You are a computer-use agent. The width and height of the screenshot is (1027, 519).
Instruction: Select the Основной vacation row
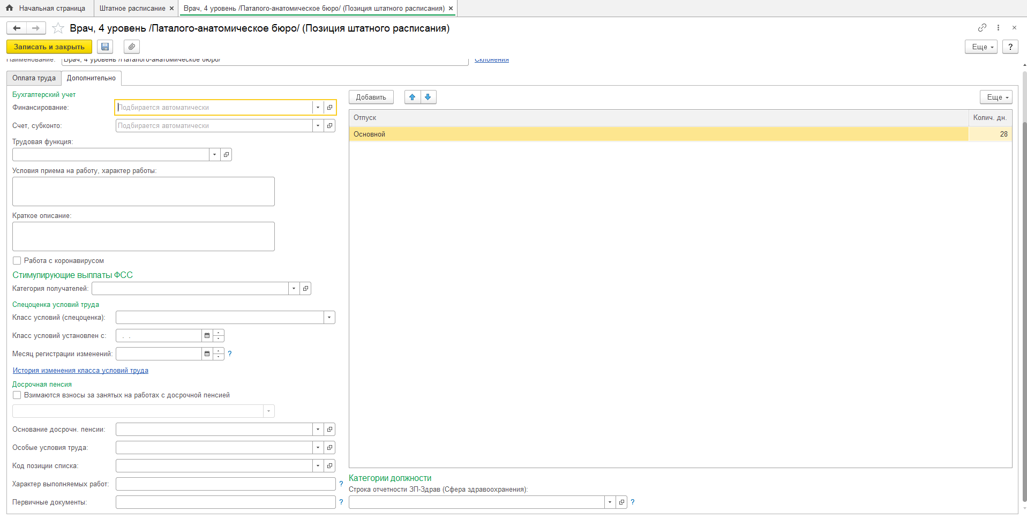pos(680,134)
